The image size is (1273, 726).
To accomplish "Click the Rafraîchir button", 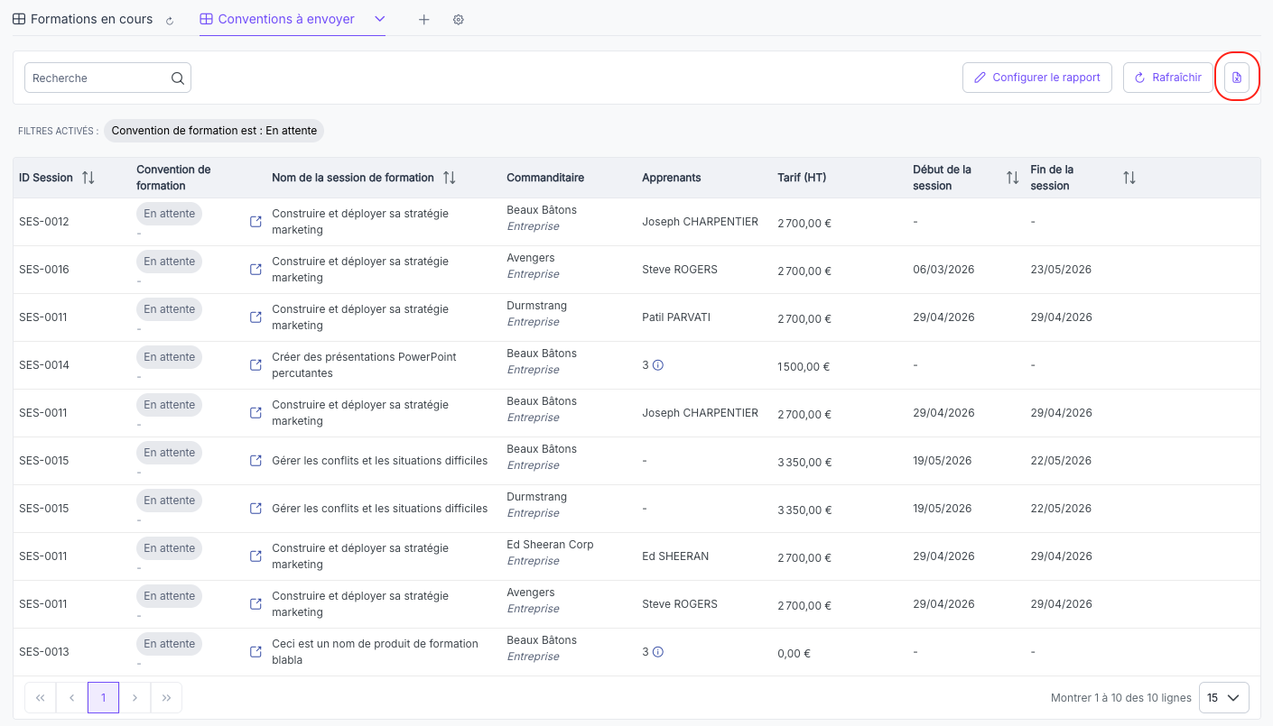I will (1168, 78).
